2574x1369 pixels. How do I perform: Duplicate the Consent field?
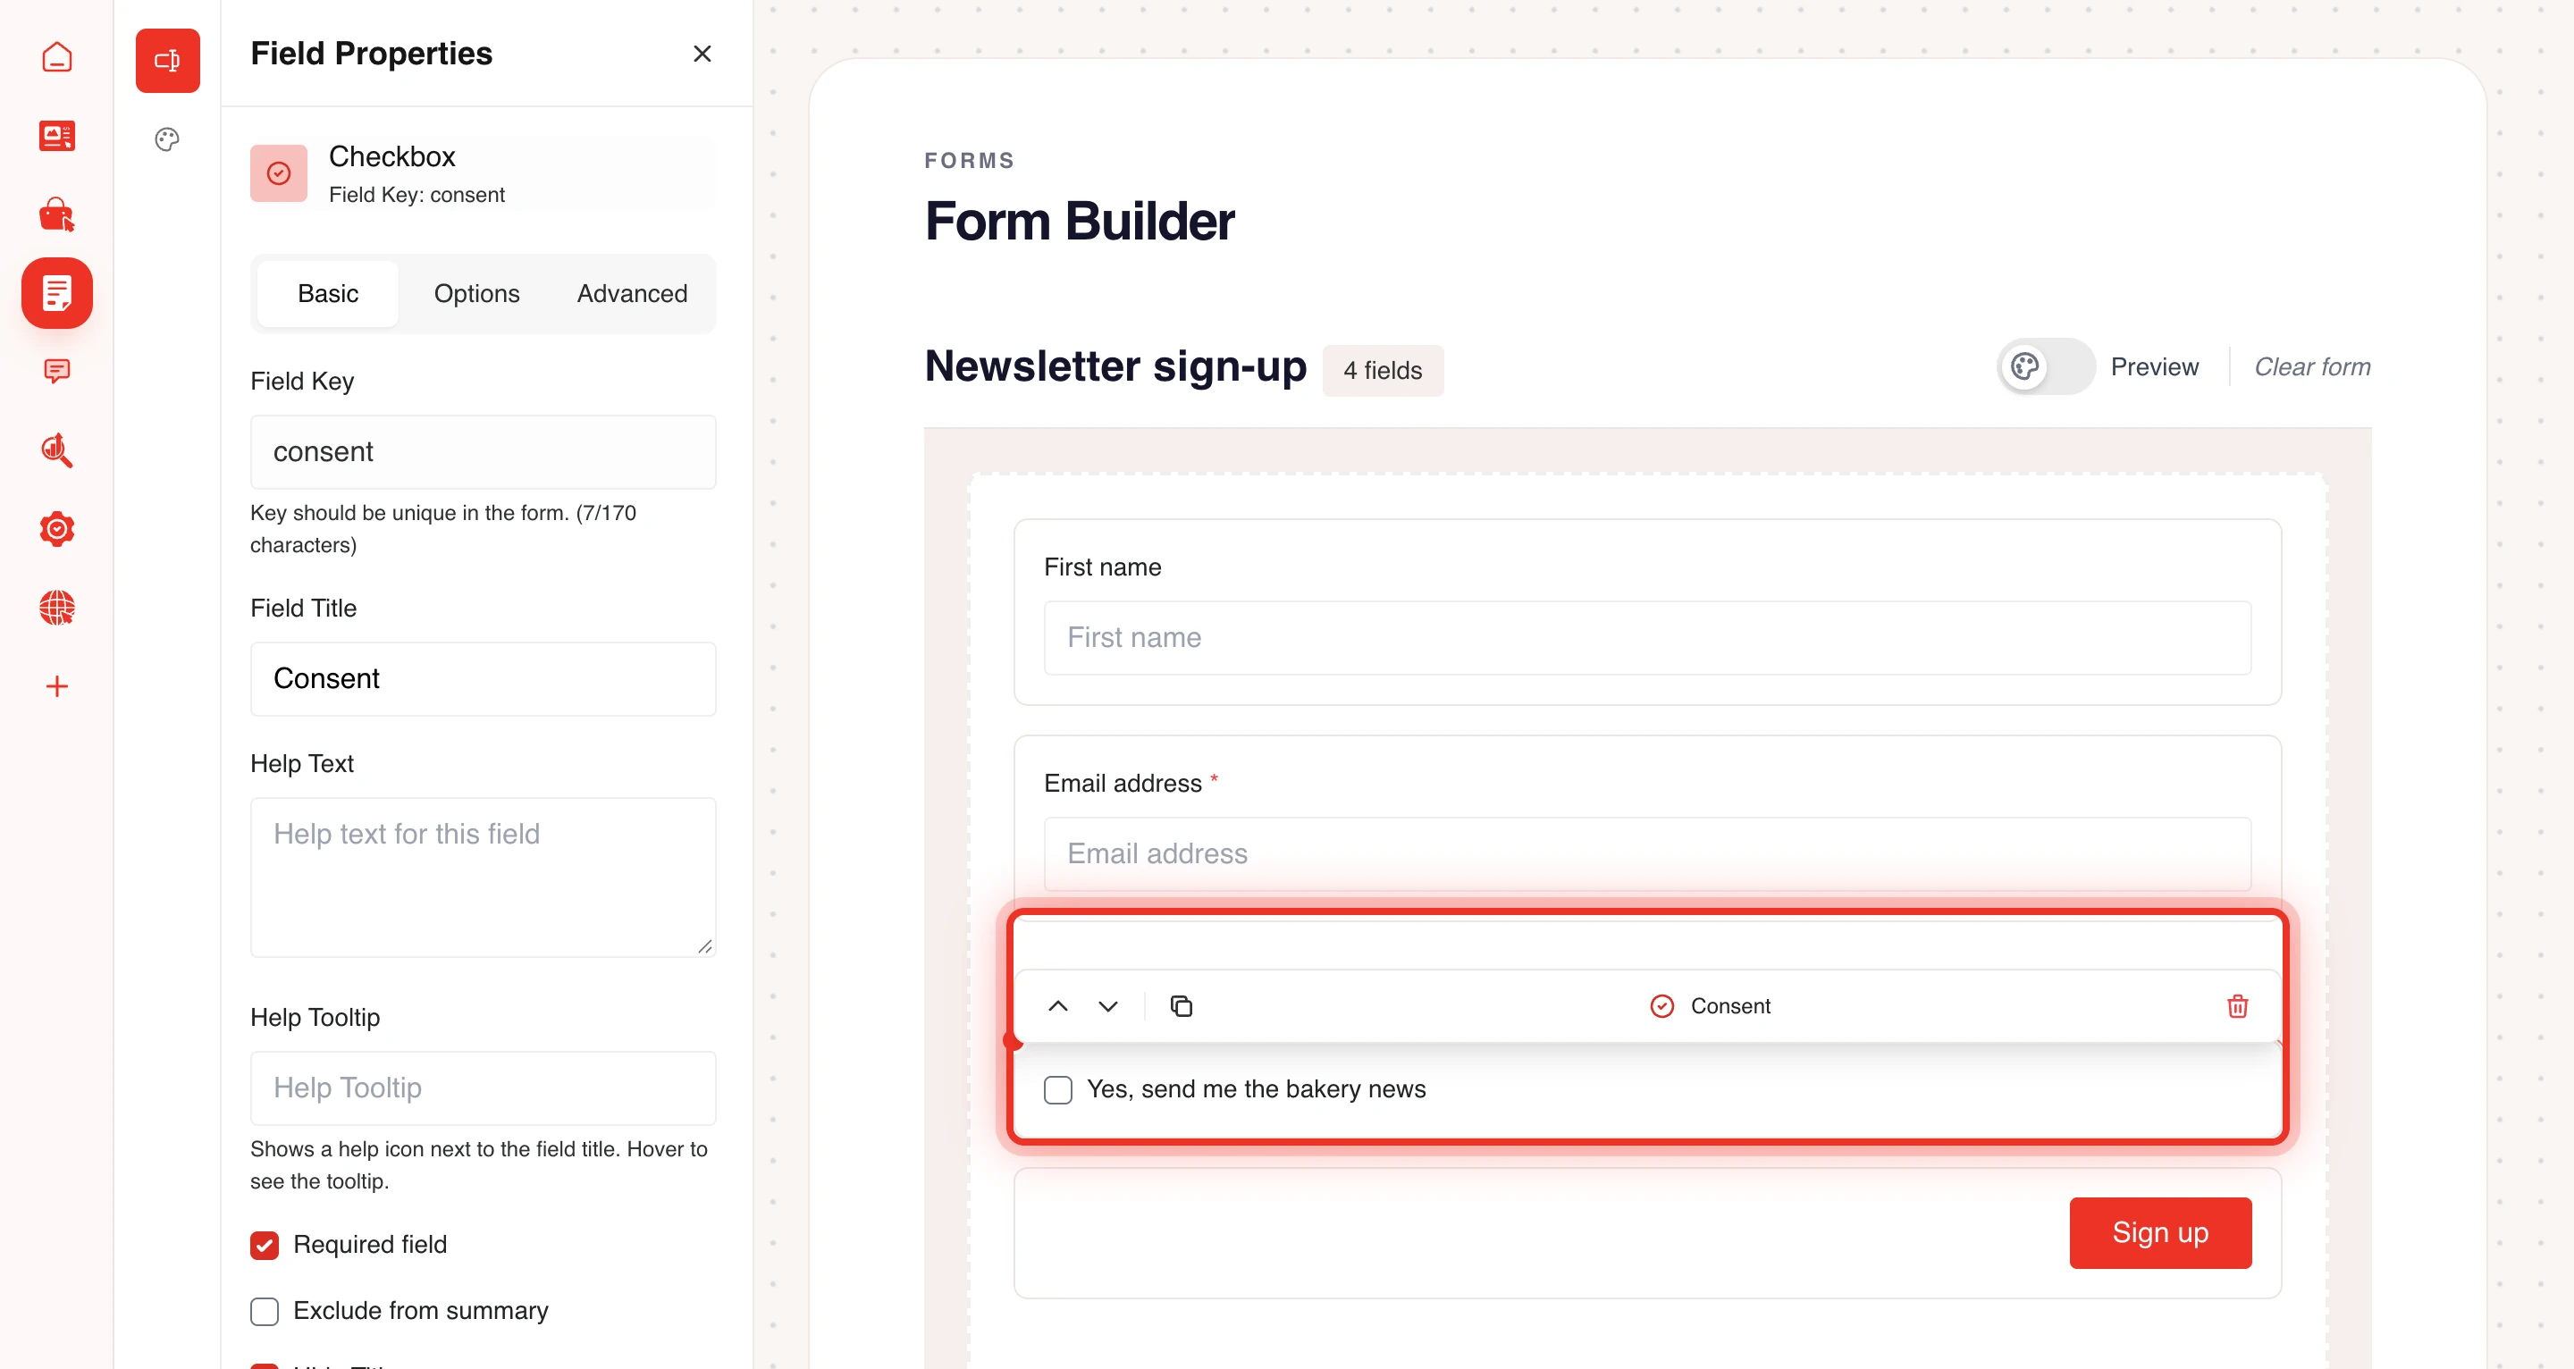[x=1181, y=1006]
